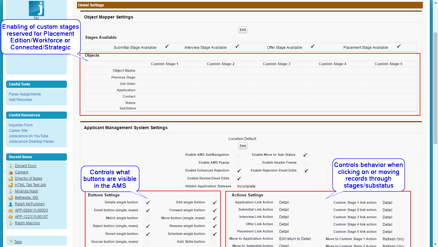The width and height of the screenshot is (438, 247).
Task: Select the job order icon for Director of Sales
Action: pyautogui.click(x=10, y=178)
